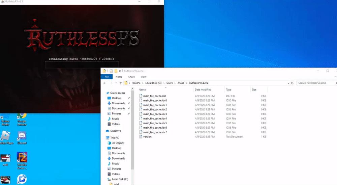This screenshot has width=337, height=185.
Task: Open 3D Objects under This PC
Action: 118,143
